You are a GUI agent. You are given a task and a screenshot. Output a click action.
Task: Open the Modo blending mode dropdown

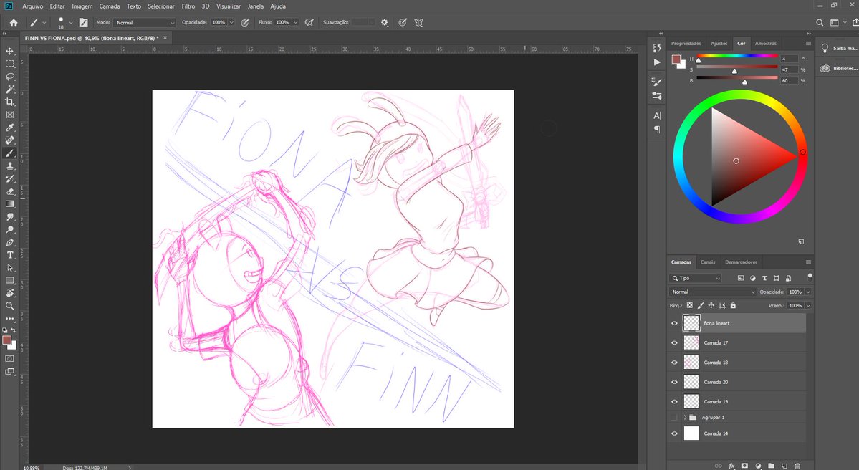[x=144, y=22]
